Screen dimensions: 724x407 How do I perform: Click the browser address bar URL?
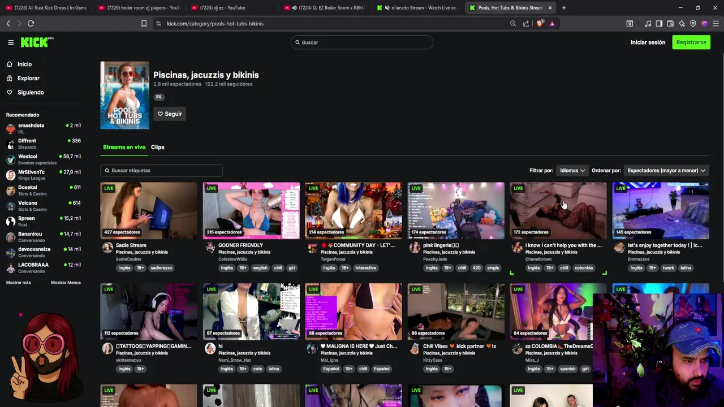tap(216, 24)
